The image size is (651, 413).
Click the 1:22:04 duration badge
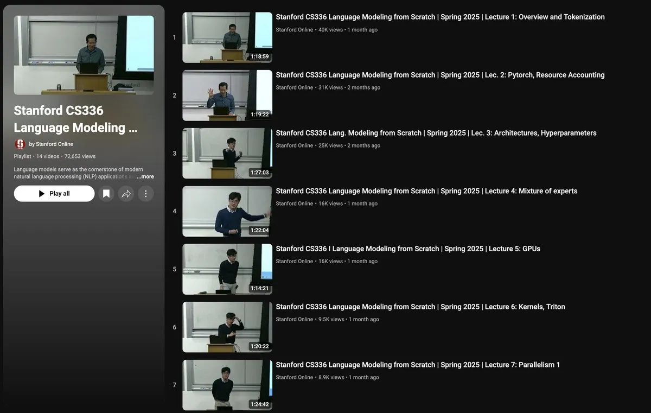click(260, 230)
